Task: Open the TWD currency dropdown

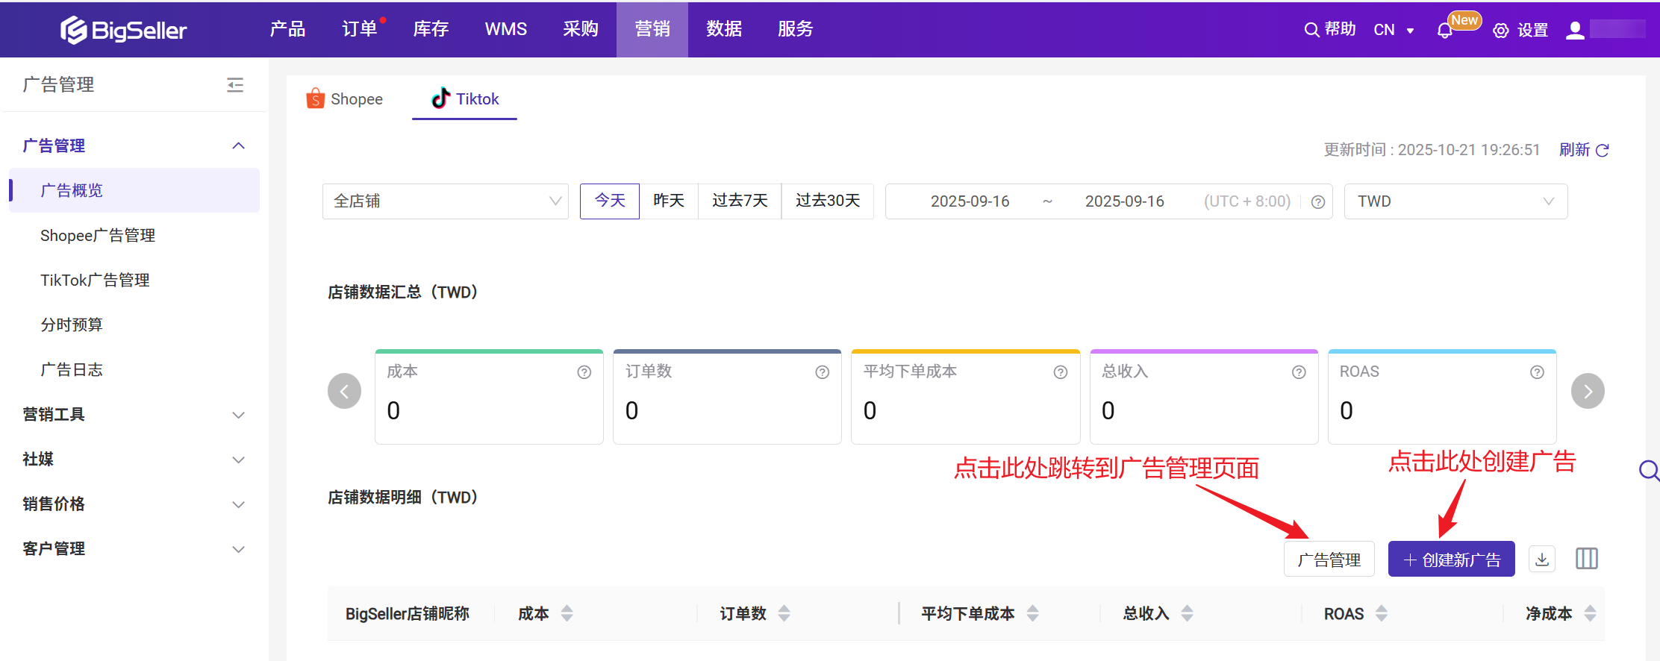Action: click(x=1455, y=201)
